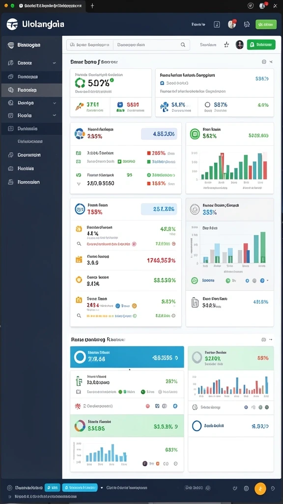
Task: Click the green square icon beside 54.2%
Action: [x=195, y=133]
